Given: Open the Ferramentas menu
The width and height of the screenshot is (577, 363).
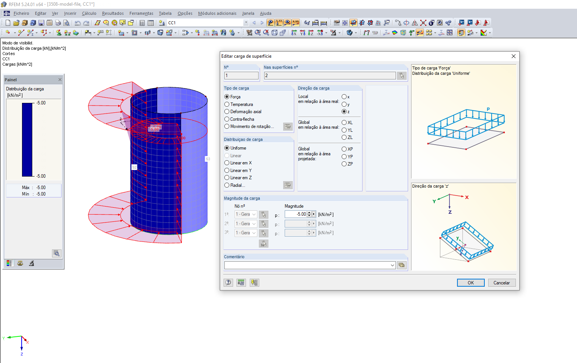Looking at the screenshot, I should [x=141, y=13].
